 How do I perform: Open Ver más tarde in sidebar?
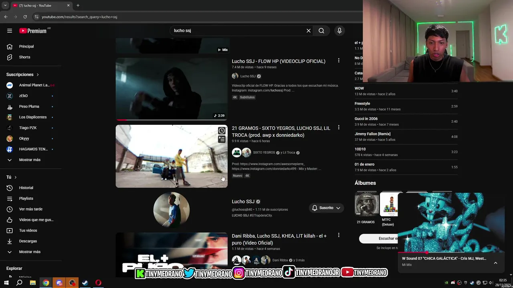click(x=31, y=209)
